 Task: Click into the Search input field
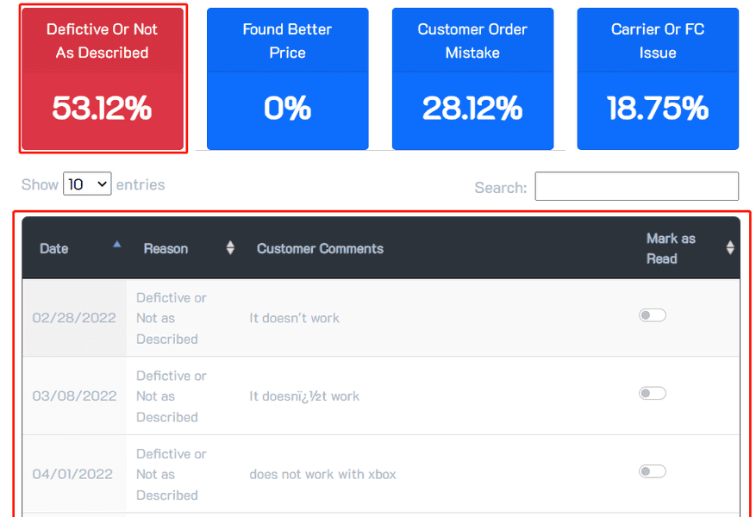pyautogui.click(x=636, y=187)
